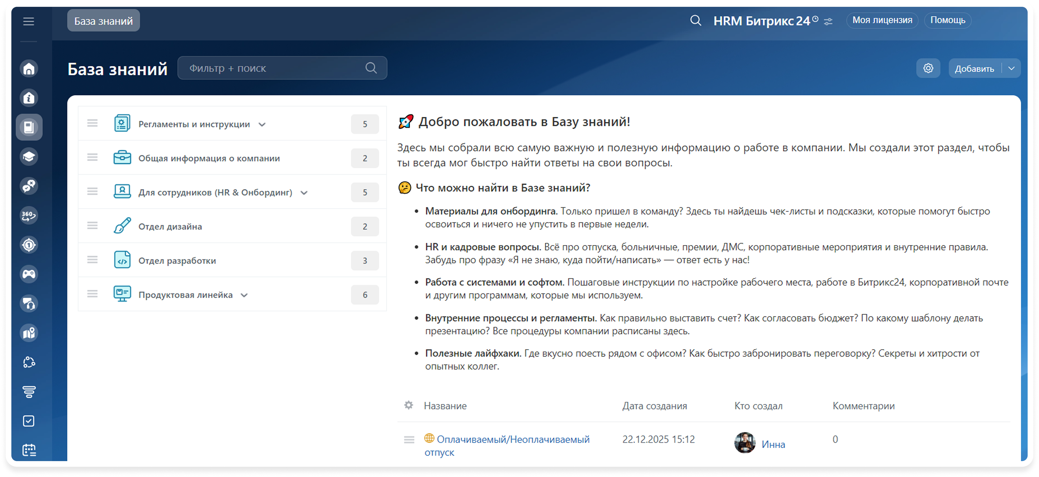Open the graduation cap training icon

[29, 156]
